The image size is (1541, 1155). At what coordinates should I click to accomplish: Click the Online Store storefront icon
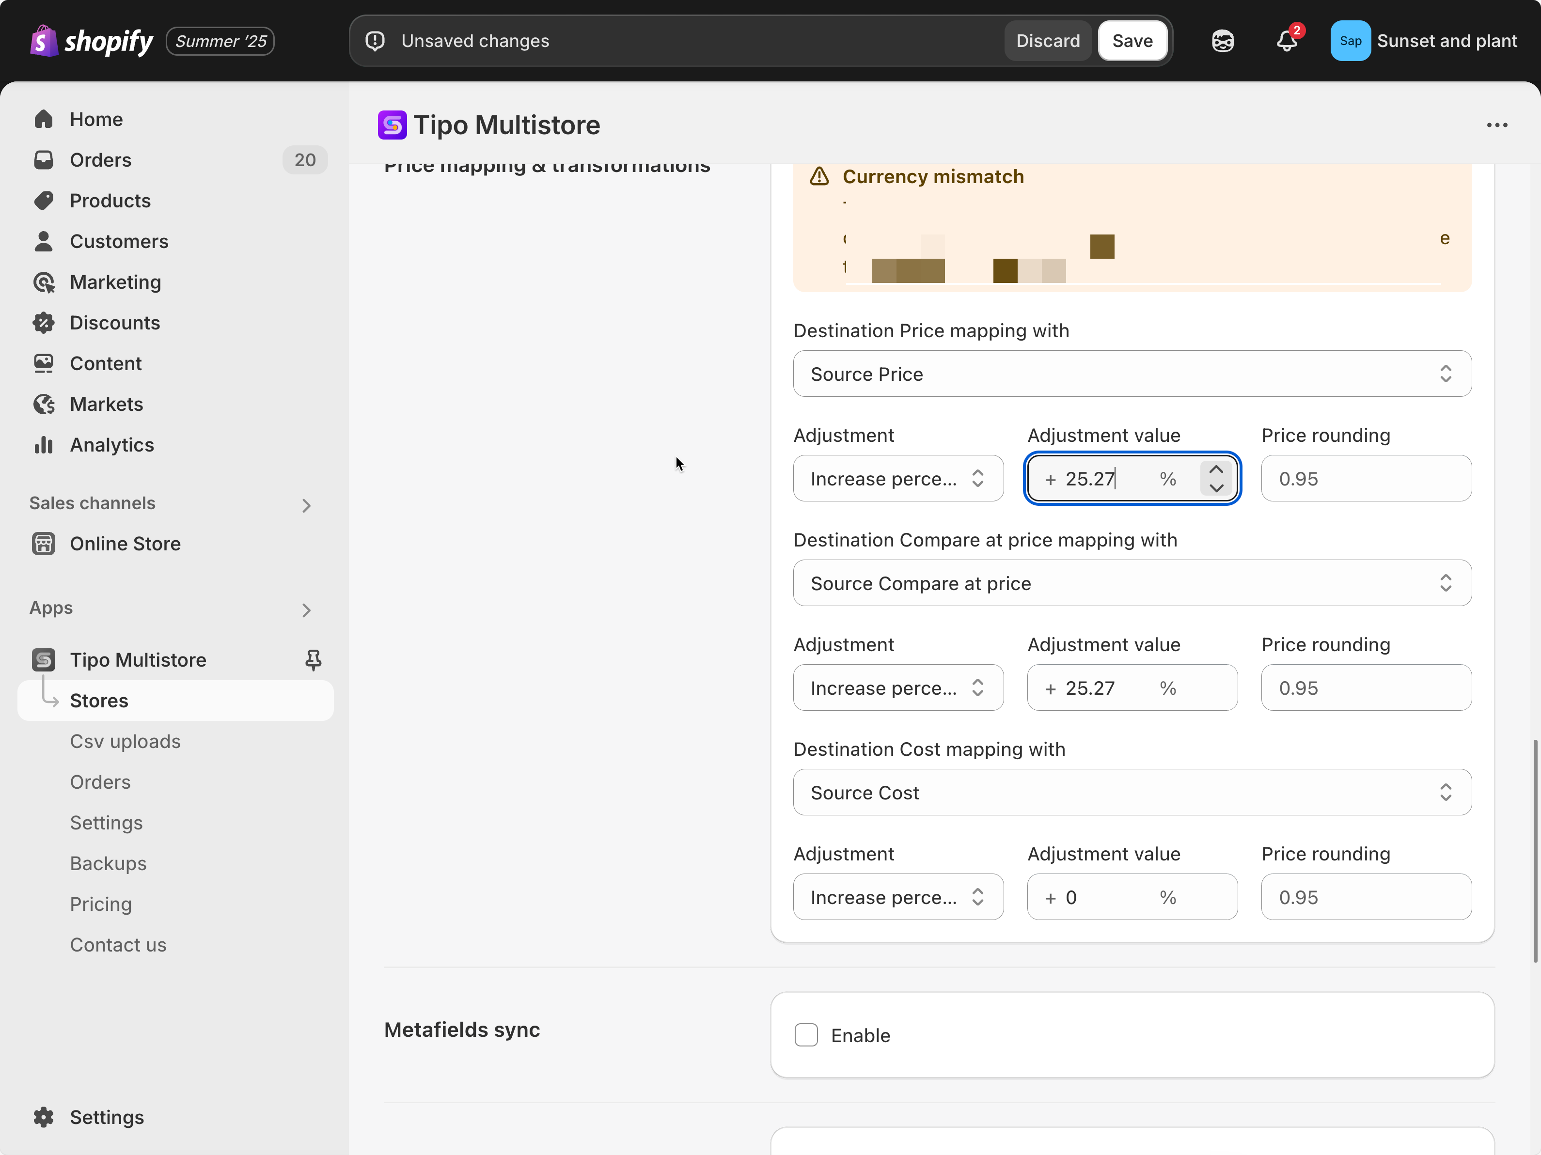coord(43,544)
